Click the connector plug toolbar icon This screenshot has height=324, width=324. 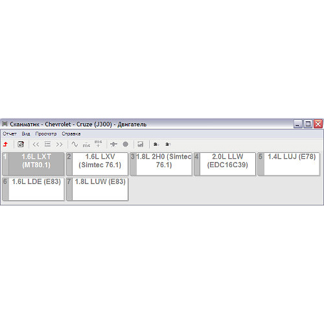[x=113, y=144]
